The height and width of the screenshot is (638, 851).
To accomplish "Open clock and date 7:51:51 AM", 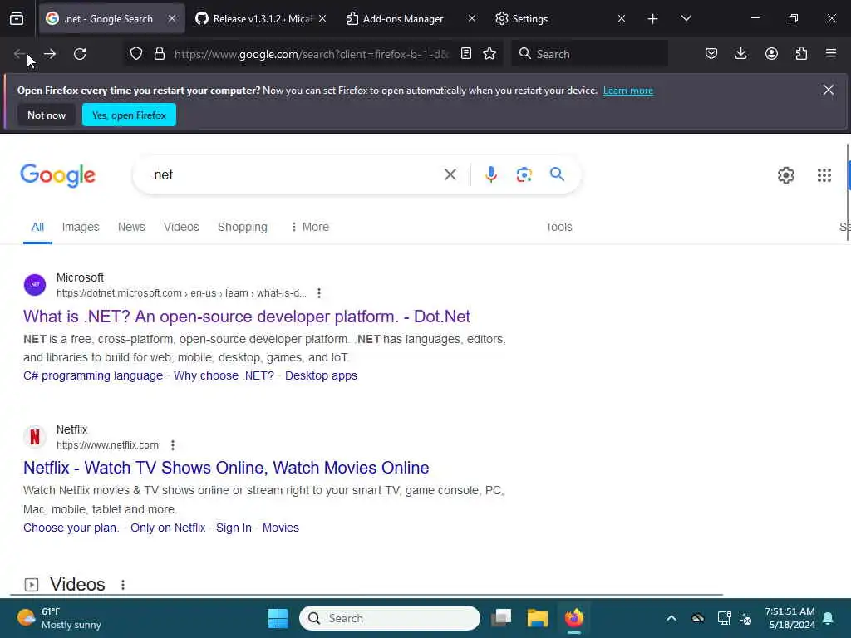I will (x=790, y=618).
